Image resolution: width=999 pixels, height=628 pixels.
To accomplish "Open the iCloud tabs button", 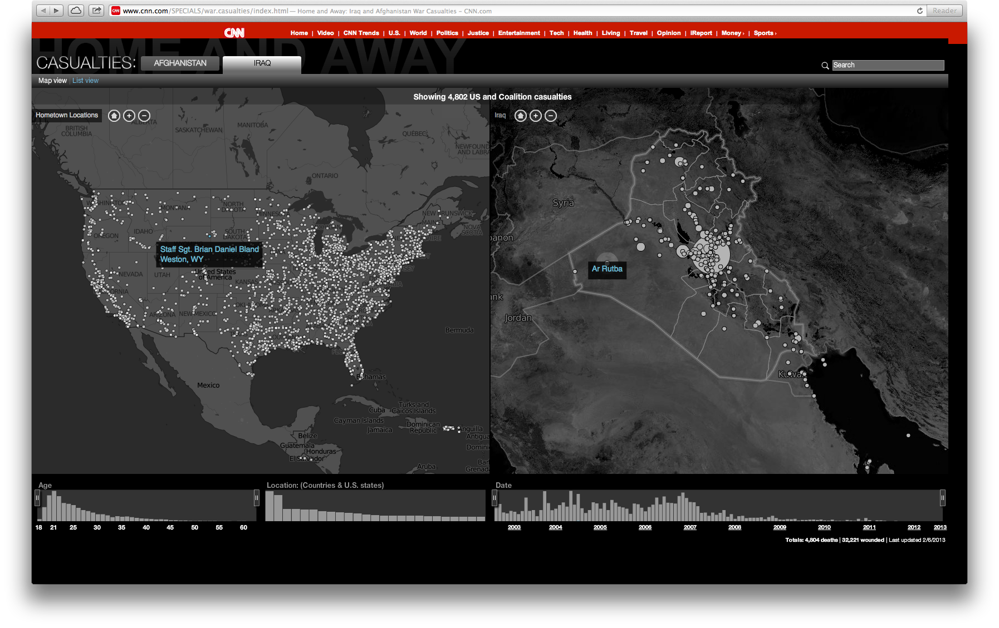I will click(76, 11).
